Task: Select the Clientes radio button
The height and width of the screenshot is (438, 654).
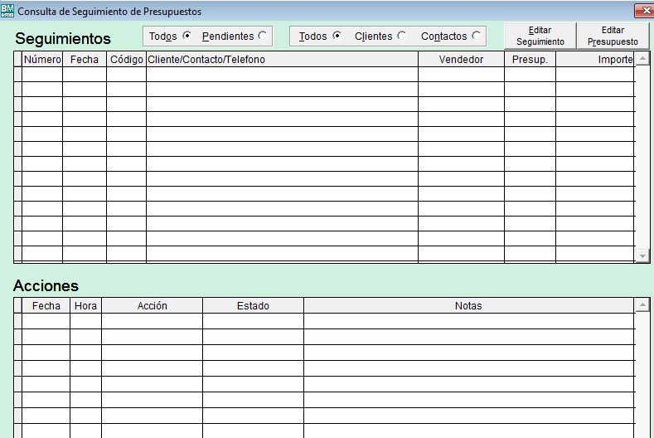Action: [402, 36]
